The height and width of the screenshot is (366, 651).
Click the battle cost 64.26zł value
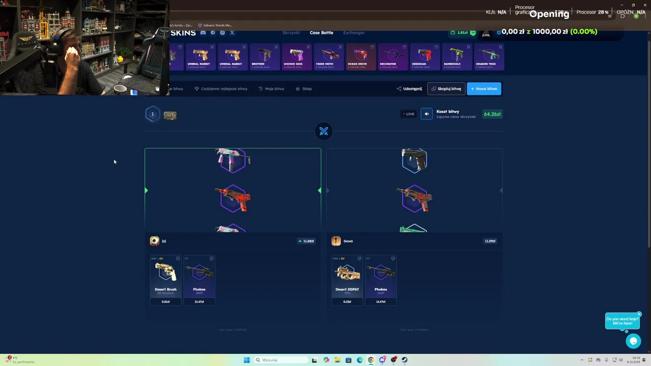coord(492,114)
